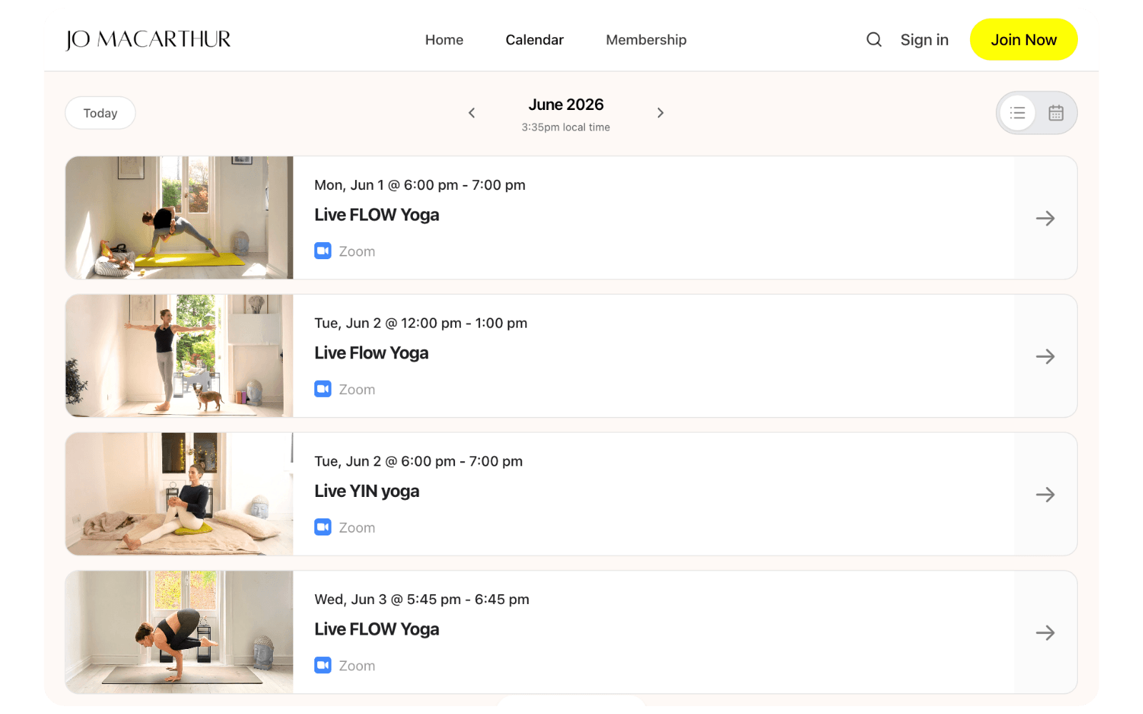Screen dimensions: 1143x714
Task: Open thumbnail of Wed, Jun 3 crow pose
Action: [x=179, y=632]
